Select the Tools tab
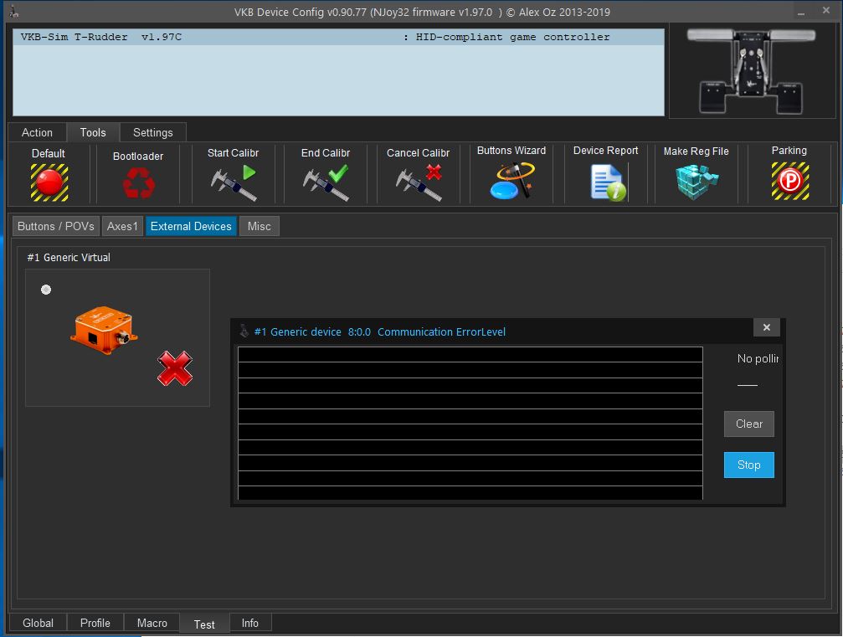This screenshot has height=637, width=843. (x=93, y=133)
